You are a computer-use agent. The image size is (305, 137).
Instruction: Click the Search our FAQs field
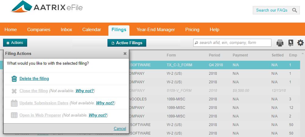click(x=271, y=10)
